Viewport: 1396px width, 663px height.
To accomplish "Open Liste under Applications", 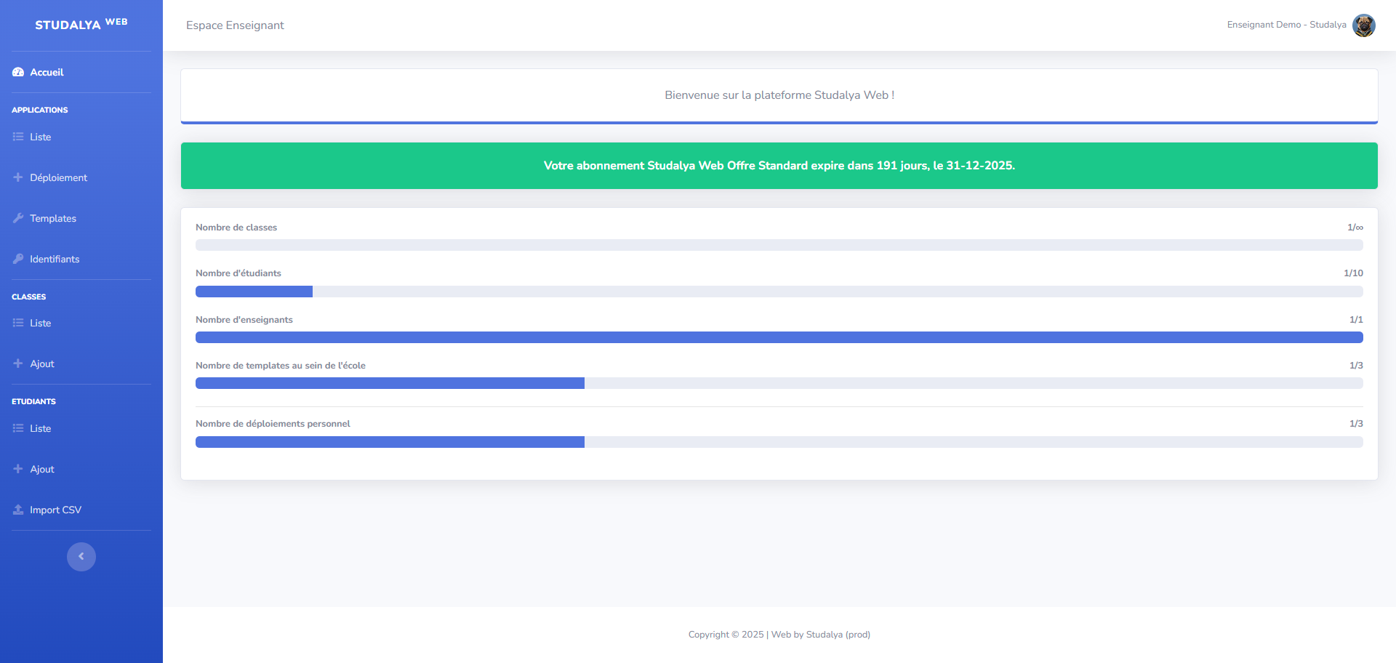I will [x=81, y=137].
